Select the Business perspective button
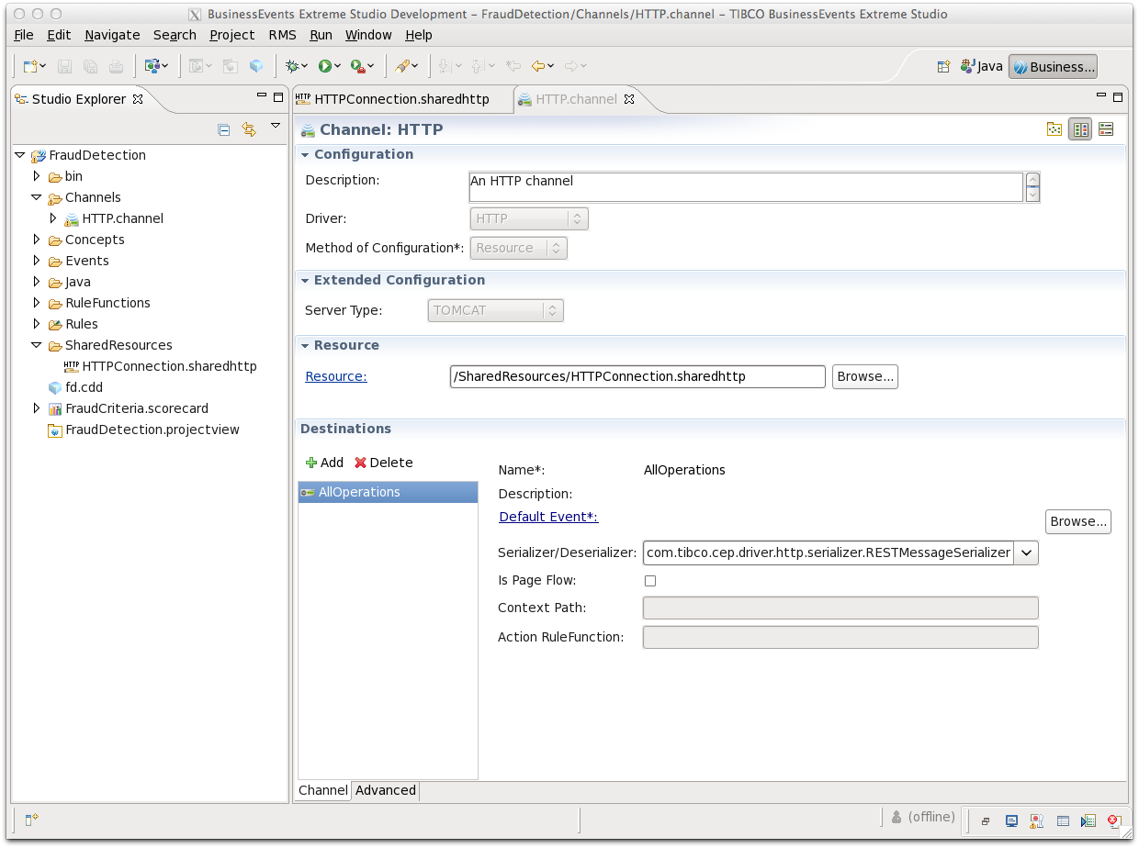 pos(1053,66)
